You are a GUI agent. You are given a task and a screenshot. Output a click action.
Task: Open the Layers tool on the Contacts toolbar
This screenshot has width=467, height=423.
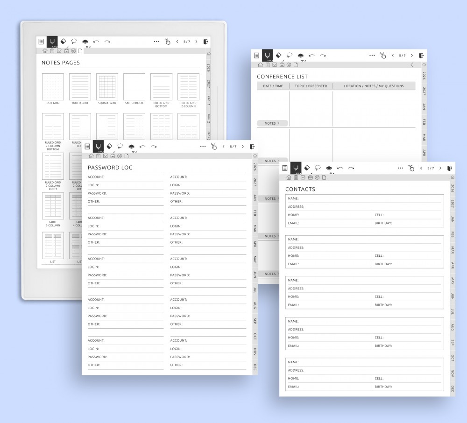[x=329, y=169]
